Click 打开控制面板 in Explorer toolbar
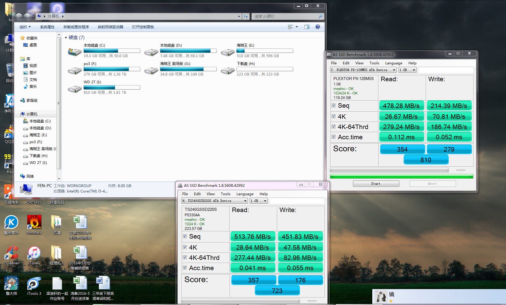 pyautogui.click(x=143, y=27)
